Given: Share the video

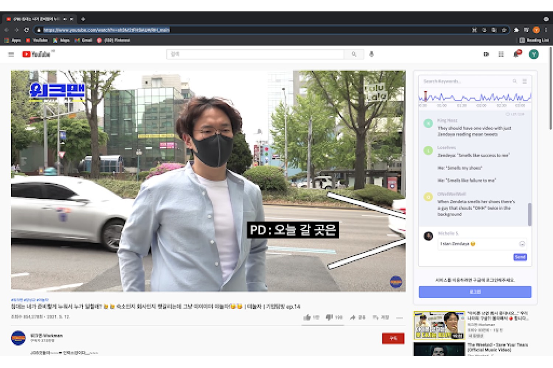Looking at the screenshot, I should tap(358, 317).
